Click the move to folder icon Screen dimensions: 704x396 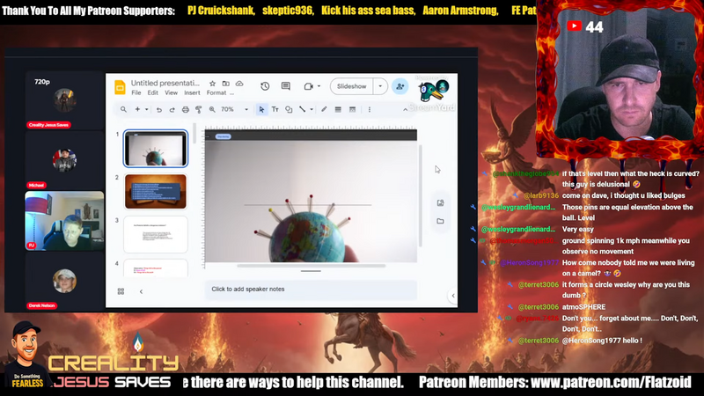click(x=226, y=84)
